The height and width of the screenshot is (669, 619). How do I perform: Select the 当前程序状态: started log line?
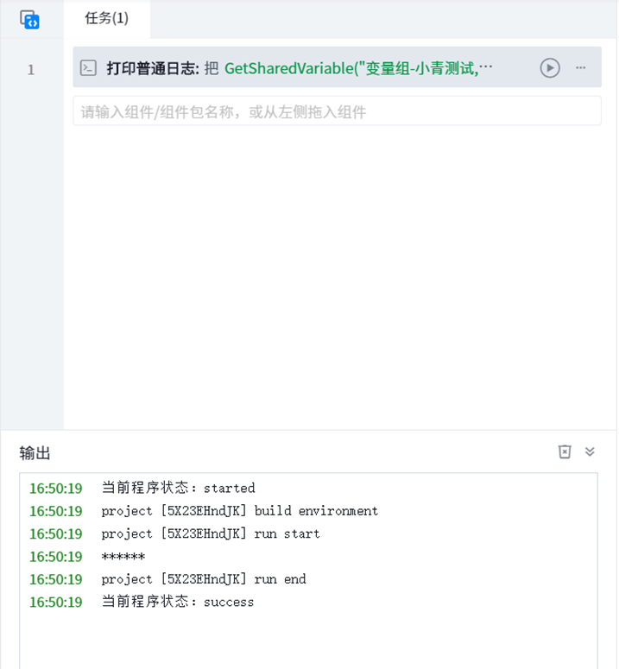pos(178,489)
